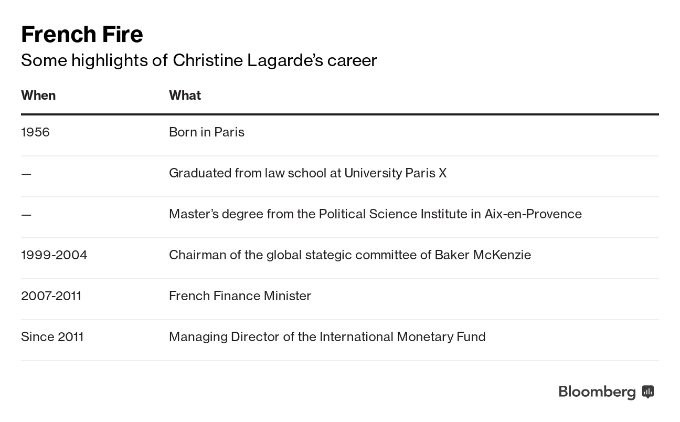This screenshot has height=422, width=680.
Task: Select the Aix-en-Provence Master's degree entry
Action: pyautogui.click(x=375, y=214)
